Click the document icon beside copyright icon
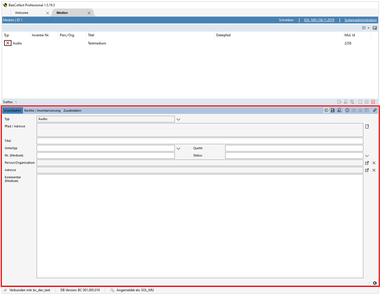The height and width of the screenshot is (295, 381). coord(333,111)
